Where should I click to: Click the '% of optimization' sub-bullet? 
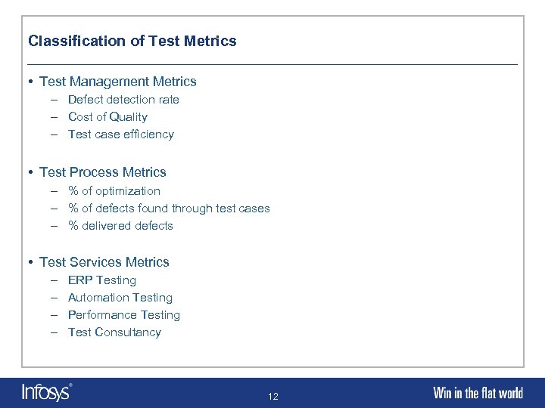pyautogui.click(x=114, y=191)
